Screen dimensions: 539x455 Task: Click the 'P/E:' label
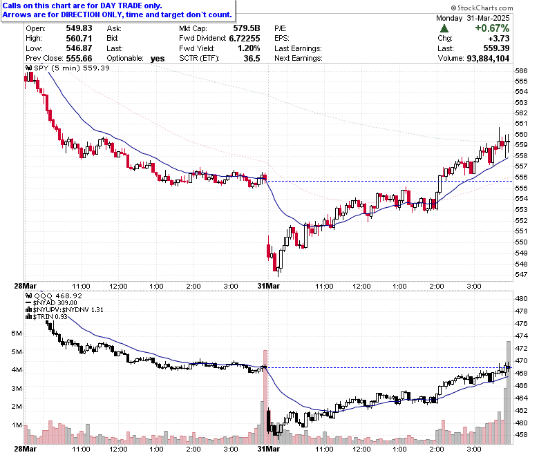[281, 28]
